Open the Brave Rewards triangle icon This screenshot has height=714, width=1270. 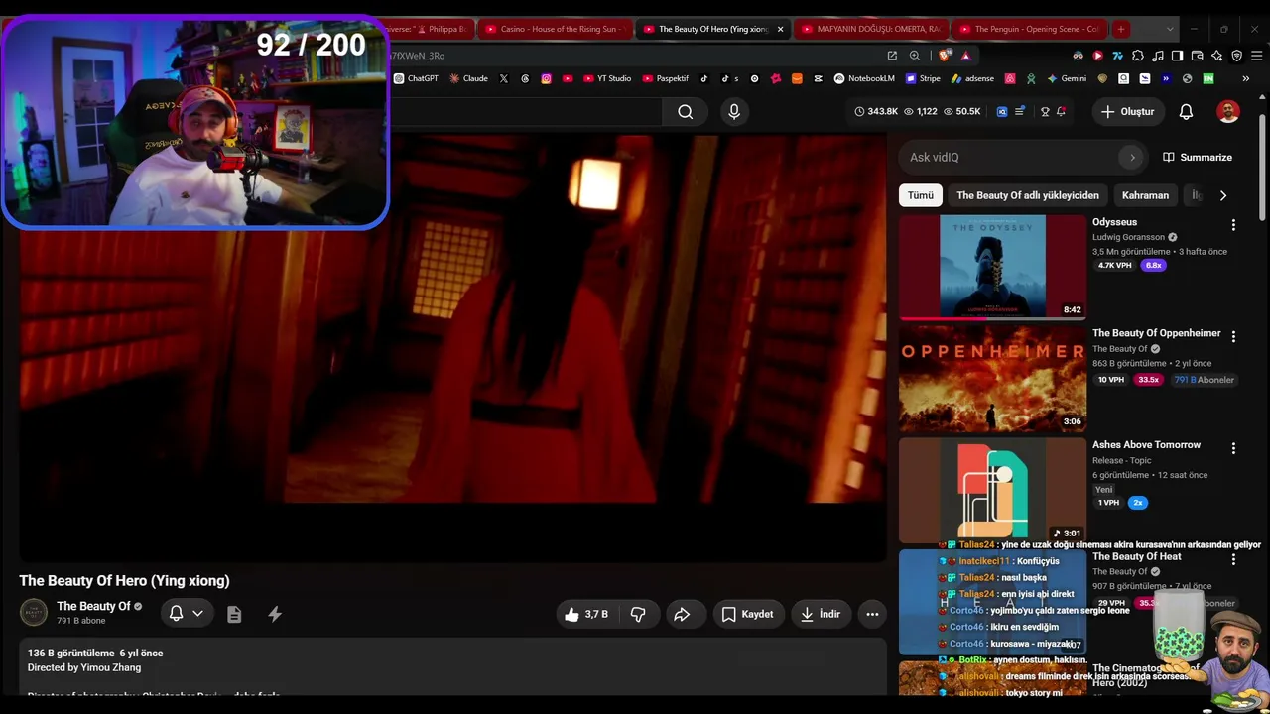pos(965,56)
